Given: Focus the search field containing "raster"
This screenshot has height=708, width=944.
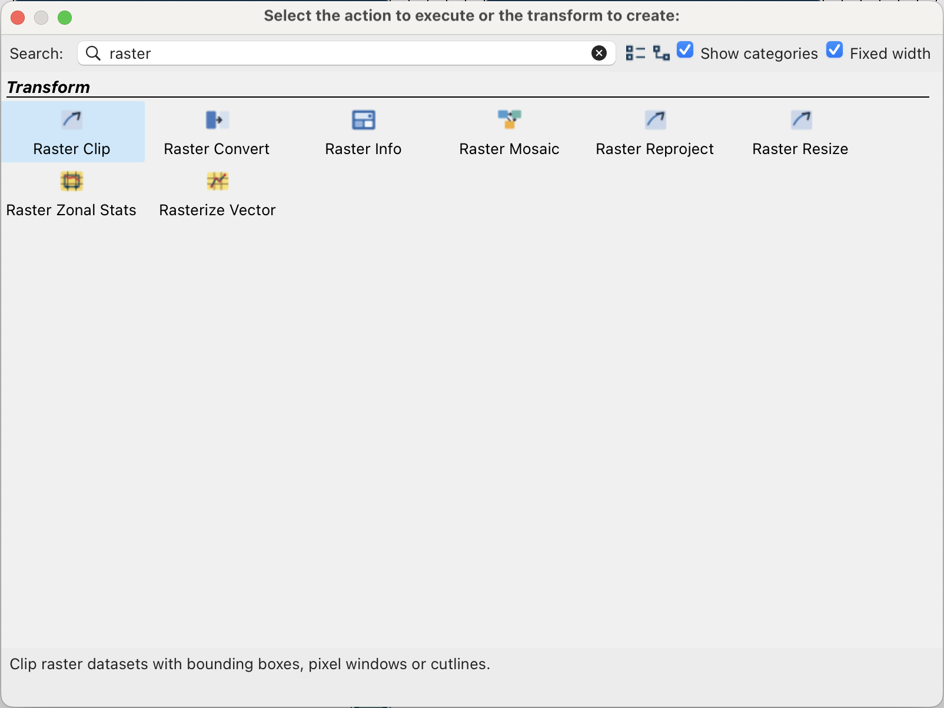Looking at the screenshot, I should pyautogui.click(x=341, y=54).
